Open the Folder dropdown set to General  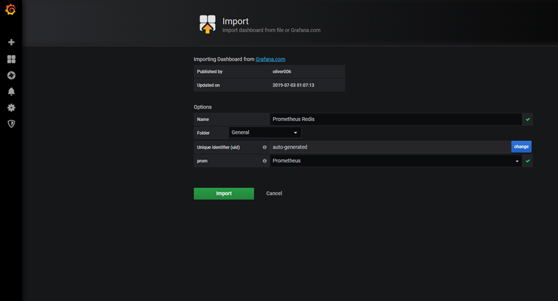(x=265, y=132)
